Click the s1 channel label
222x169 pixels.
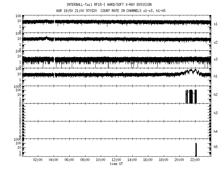tap(216, 24)
